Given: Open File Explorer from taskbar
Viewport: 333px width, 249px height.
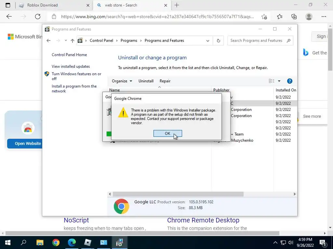Looking at the screenshot, I should [40, 243].
